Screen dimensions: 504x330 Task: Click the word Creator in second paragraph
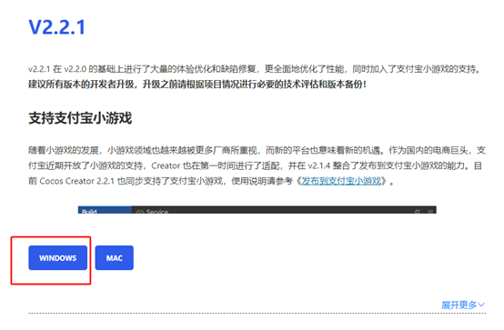(166, 165)
